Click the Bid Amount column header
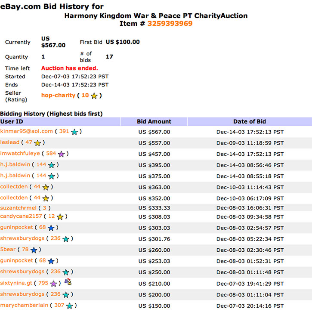Image resolution: width=312 pixels, height=312 pixels. click(x=154, y=122)
